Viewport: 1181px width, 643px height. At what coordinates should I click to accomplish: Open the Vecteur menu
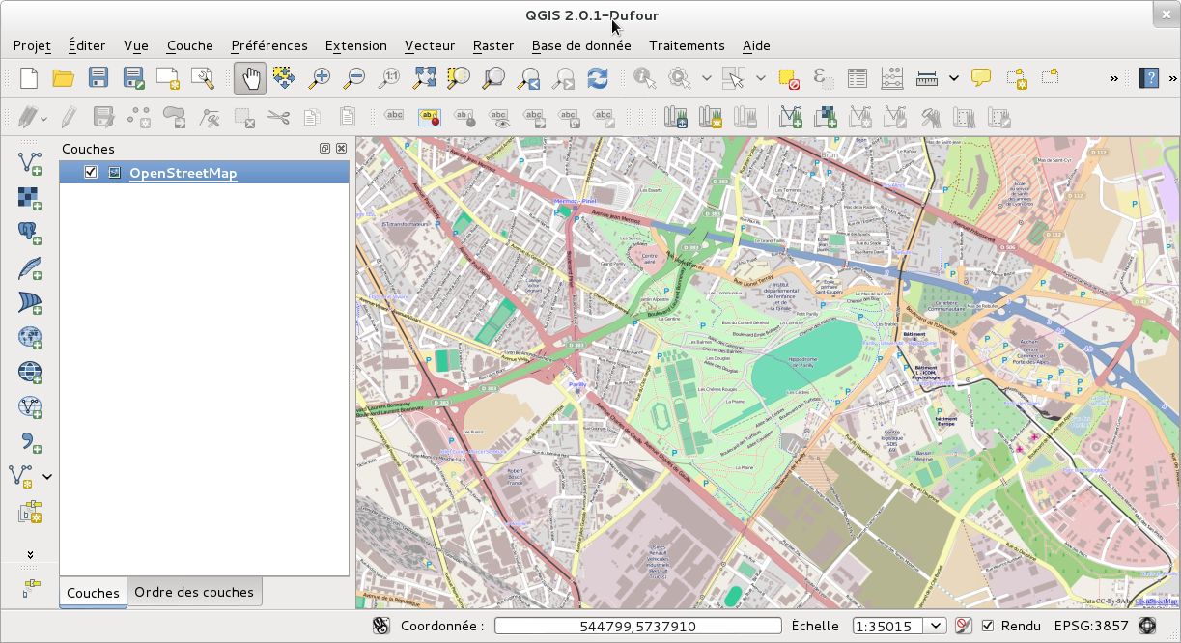430,45
